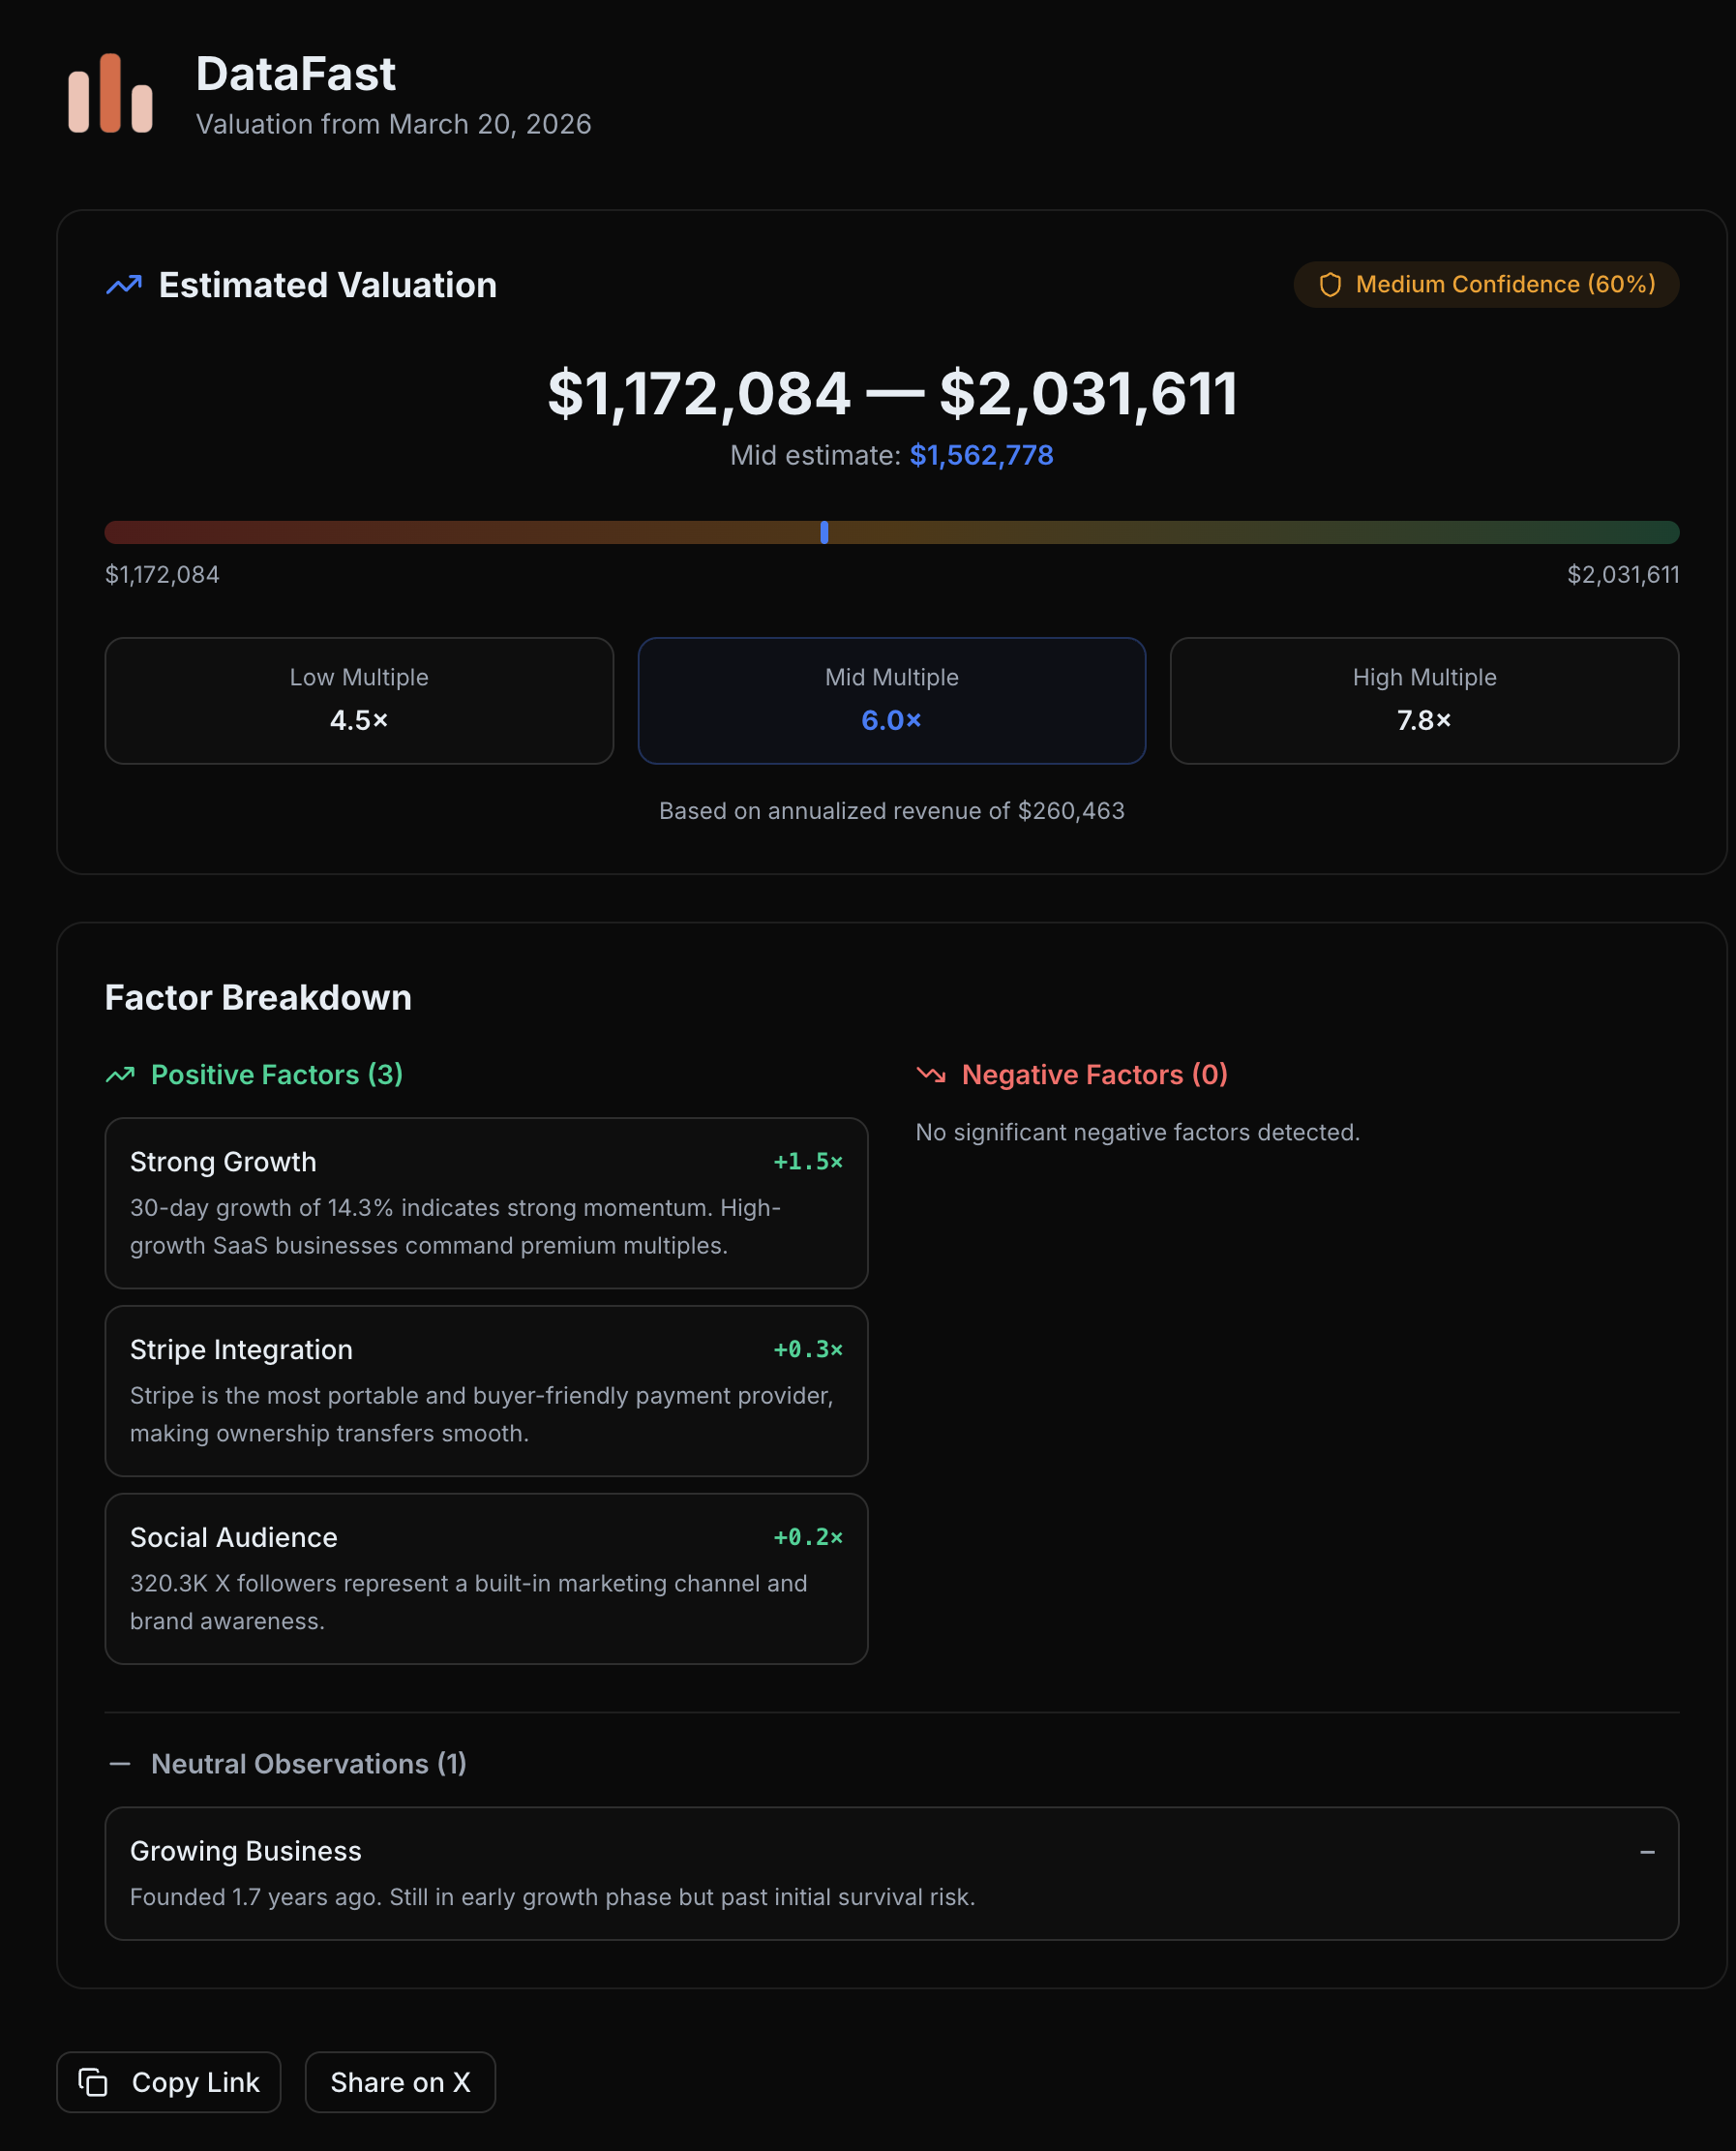The height and width of the screenshot is (2151, 1736).
Task: Click the mid estimate $1,562,778 value
Action: (980, 455)
